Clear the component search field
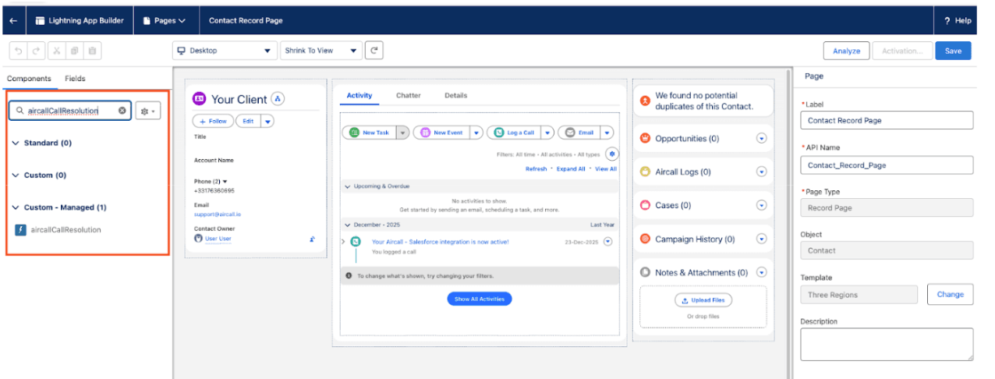This screenshot has height=379, width=995. coord(122,111)
